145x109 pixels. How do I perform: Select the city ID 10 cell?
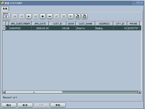pyautogui.click(x=120, y=28)
